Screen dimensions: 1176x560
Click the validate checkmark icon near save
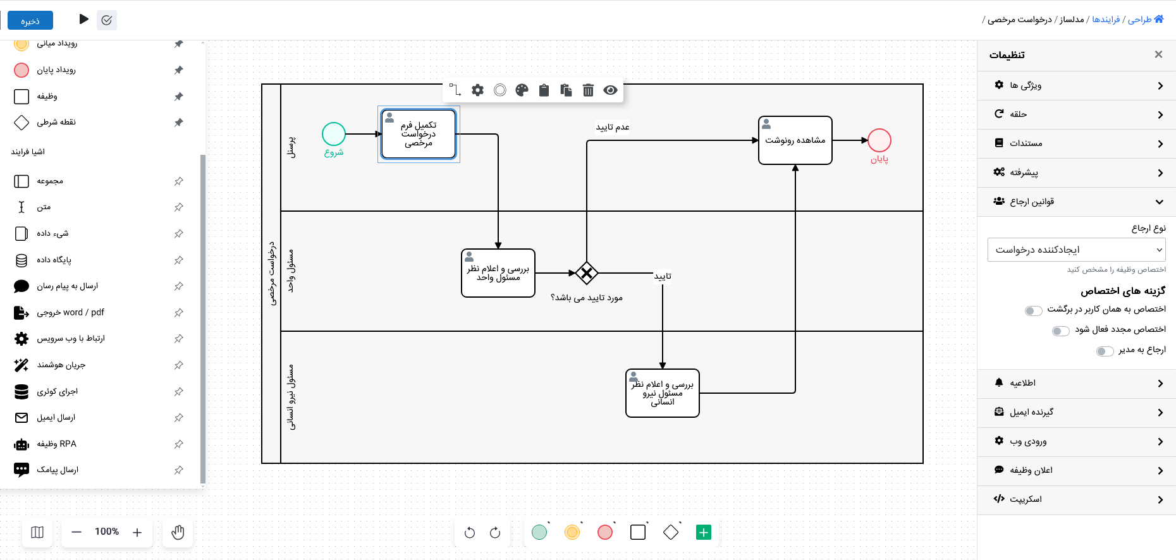click(107, 20)
